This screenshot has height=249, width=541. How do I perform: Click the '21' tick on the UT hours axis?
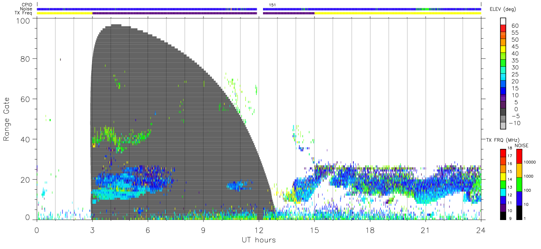[425, 231]
